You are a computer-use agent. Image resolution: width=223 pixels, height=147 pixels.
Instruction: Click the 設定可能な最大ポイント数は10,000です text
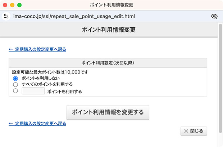(x=50, y=72)
